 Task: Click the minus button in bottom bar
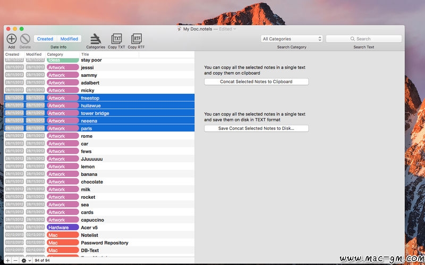coord(15,261)
